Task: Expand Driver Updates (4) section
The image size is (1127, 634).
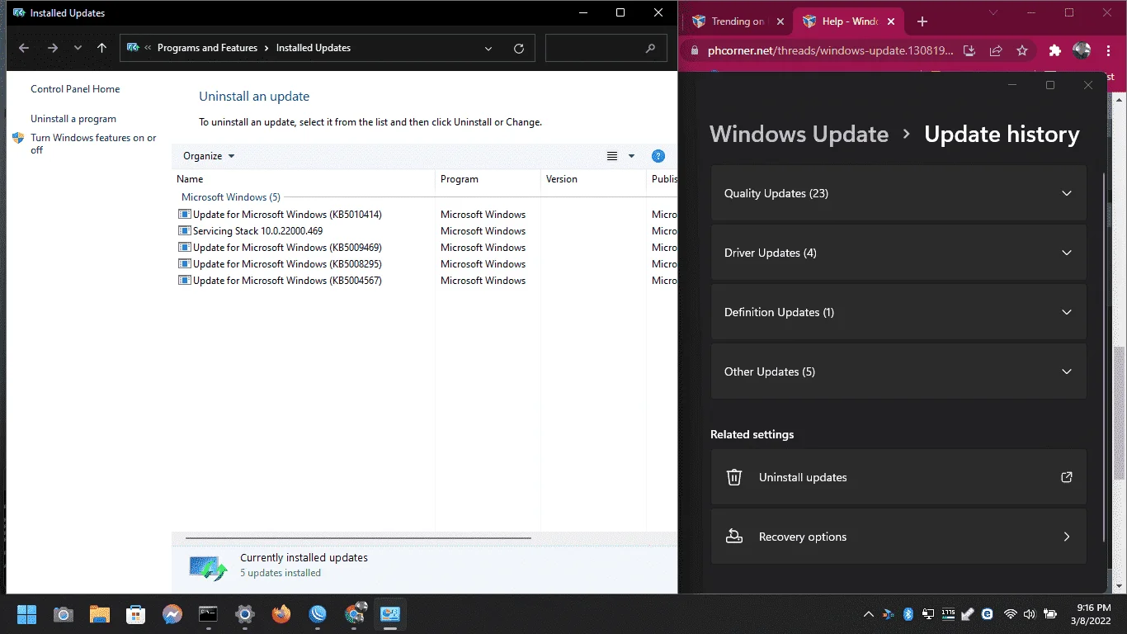Action: [898, 253]
